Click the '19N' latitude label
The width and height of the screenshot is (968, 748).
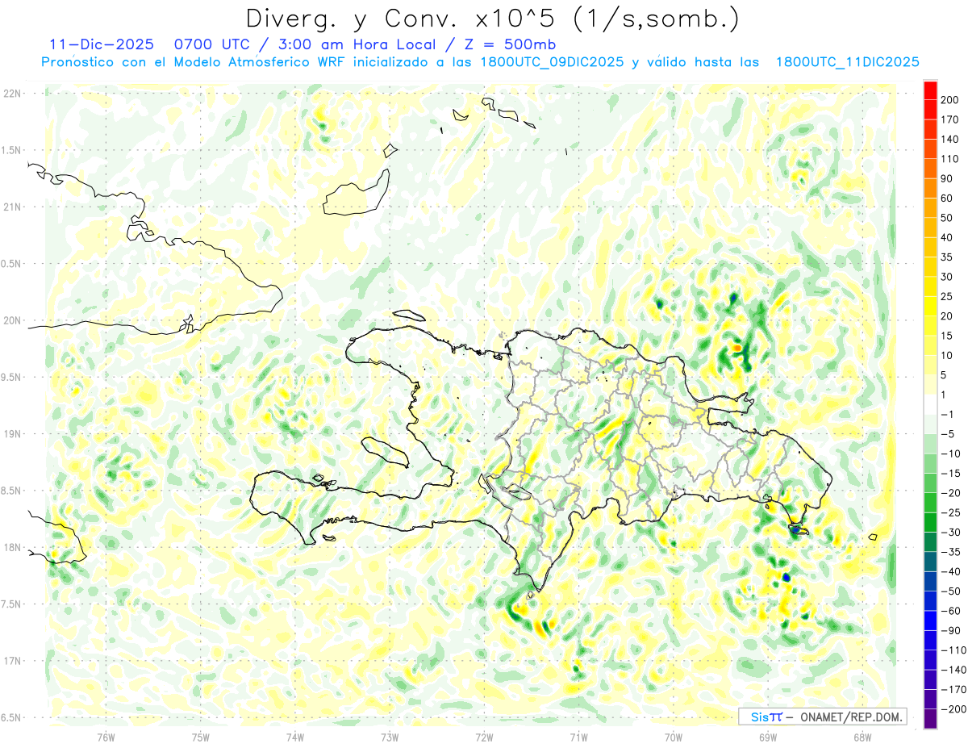pyautogui.click(x=11, y=433)
